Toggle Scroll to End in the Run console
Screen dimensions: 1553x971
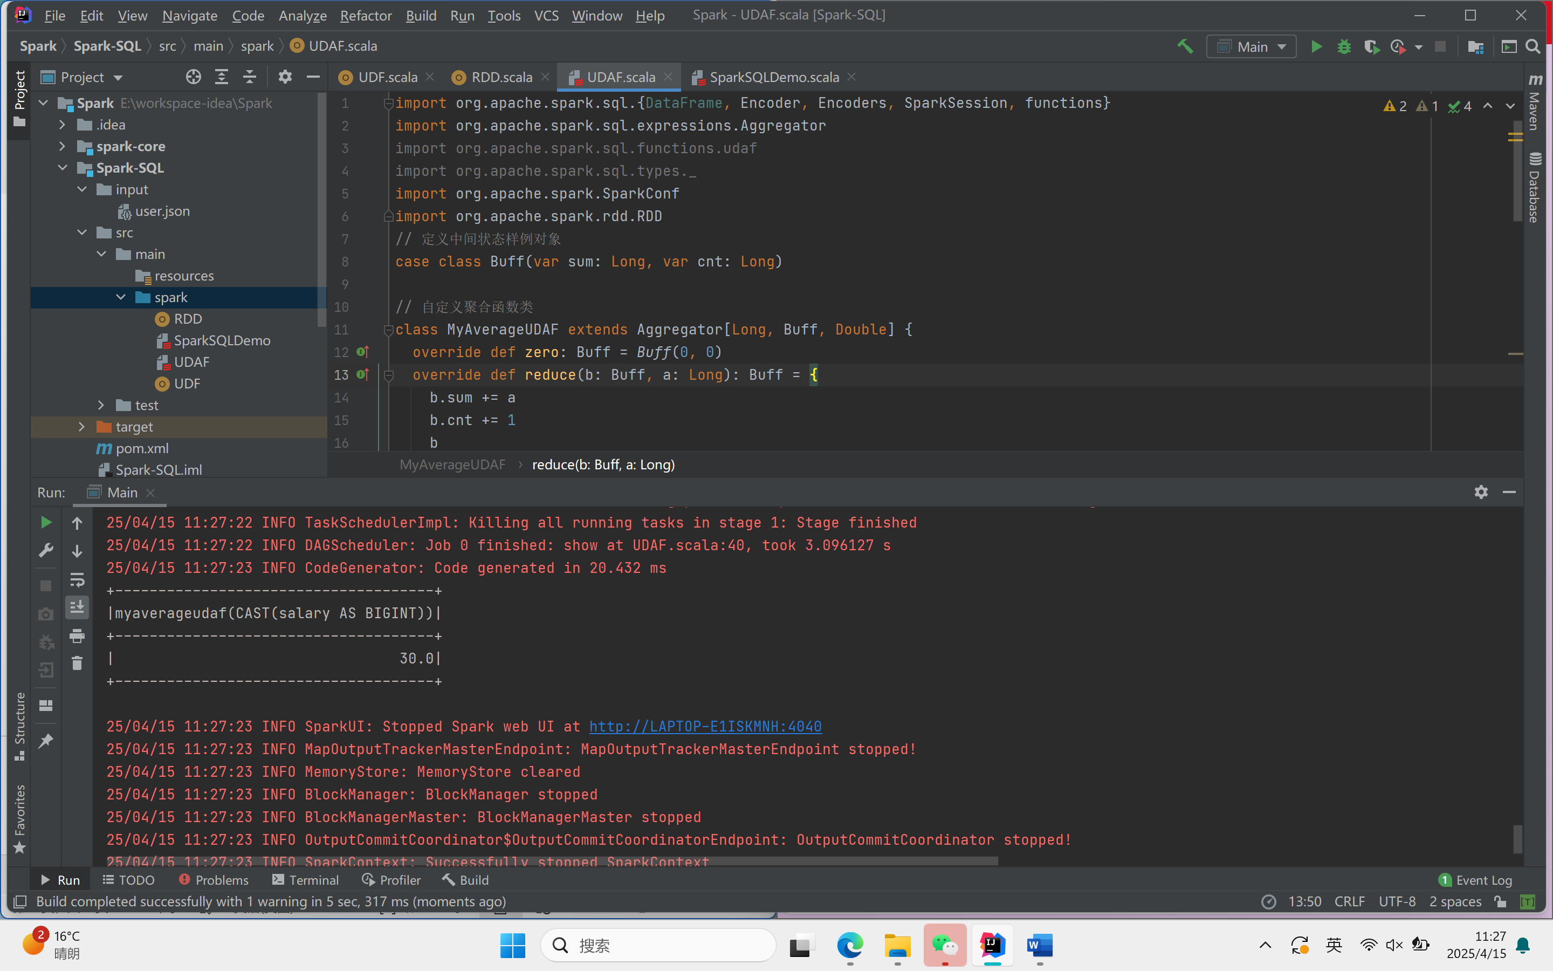click(x=77, y=607)
